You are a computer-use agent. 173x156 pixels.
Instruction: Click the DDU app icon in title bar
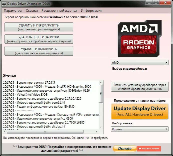coord(4,4)
